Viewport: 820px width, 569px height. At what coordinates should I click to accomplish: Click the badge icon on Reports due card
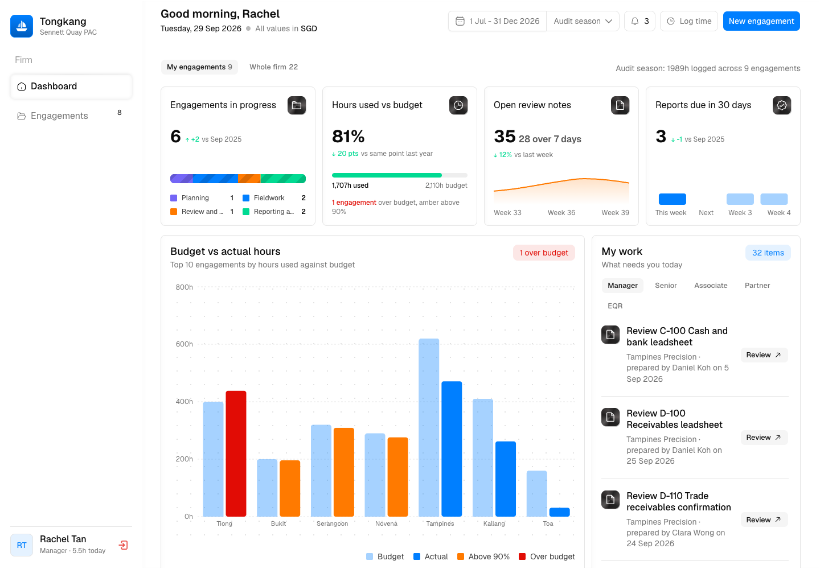(782, 105)
